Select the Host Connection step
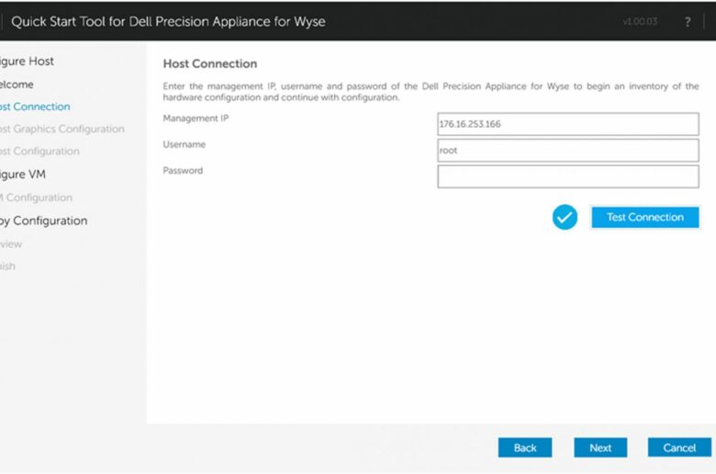This screenshot has width=716, height=474. click(x=35, y=107)
